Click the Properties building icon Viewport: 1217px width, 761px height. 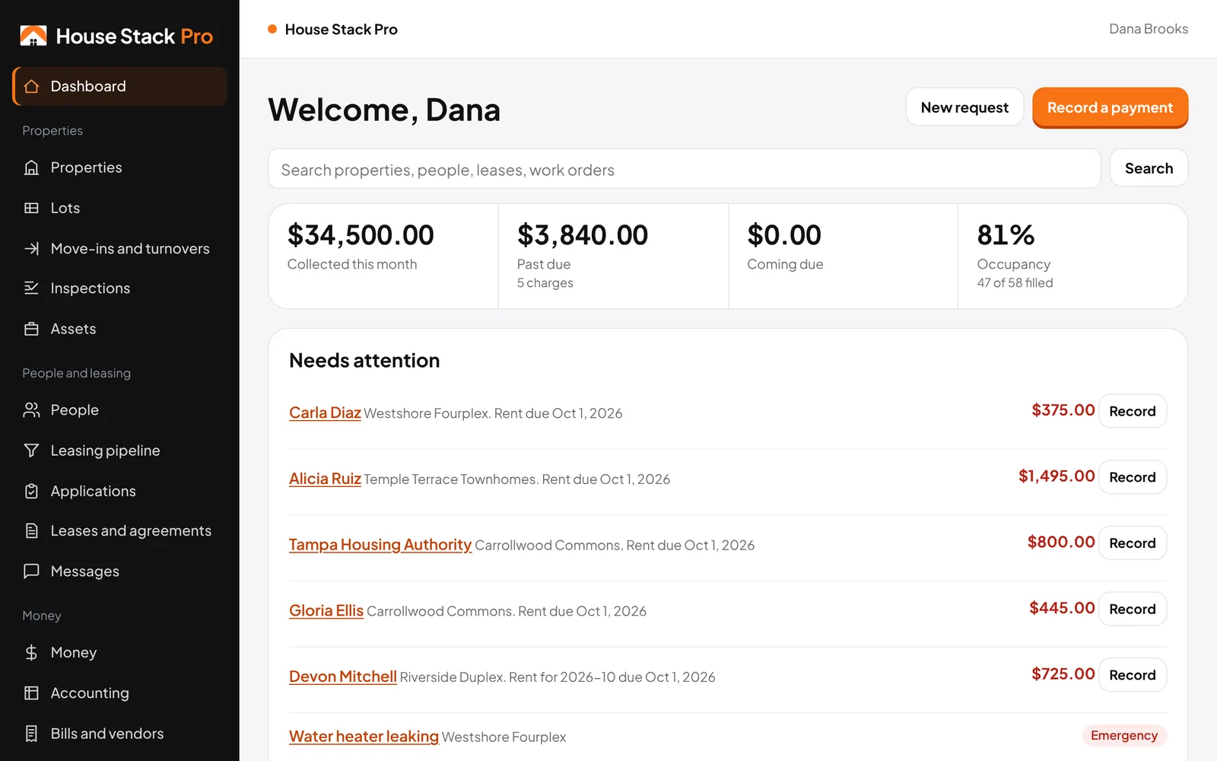(31, 167)
